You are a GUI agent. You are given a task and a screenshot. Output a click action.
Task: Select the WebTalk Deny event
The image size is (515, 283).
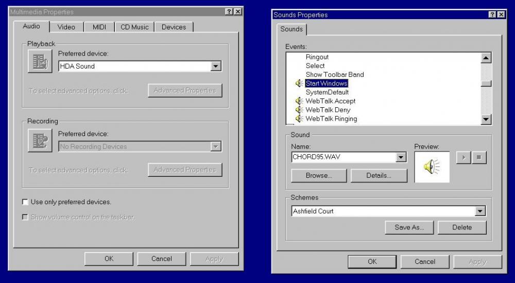click(328, 110)
